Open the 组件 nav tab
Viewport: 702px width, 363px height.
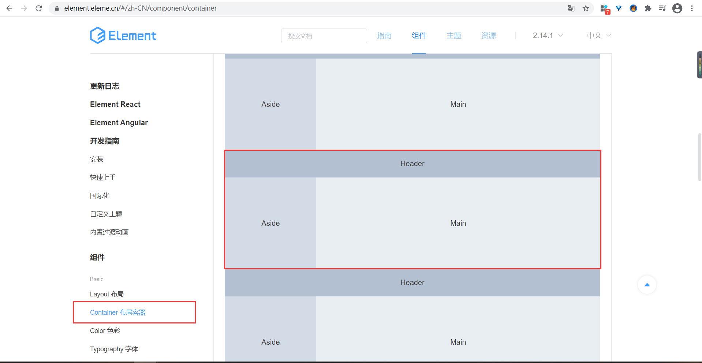click(x=419, y=35)
